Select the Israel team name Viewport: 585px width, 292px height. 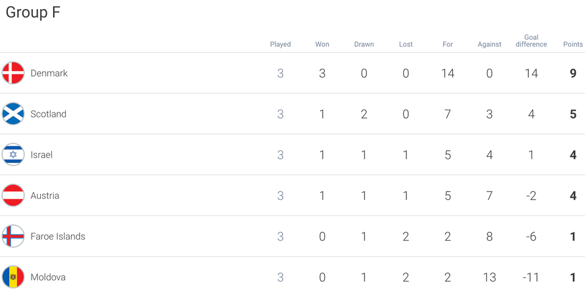pyautogui.click(x=41, y=155)
